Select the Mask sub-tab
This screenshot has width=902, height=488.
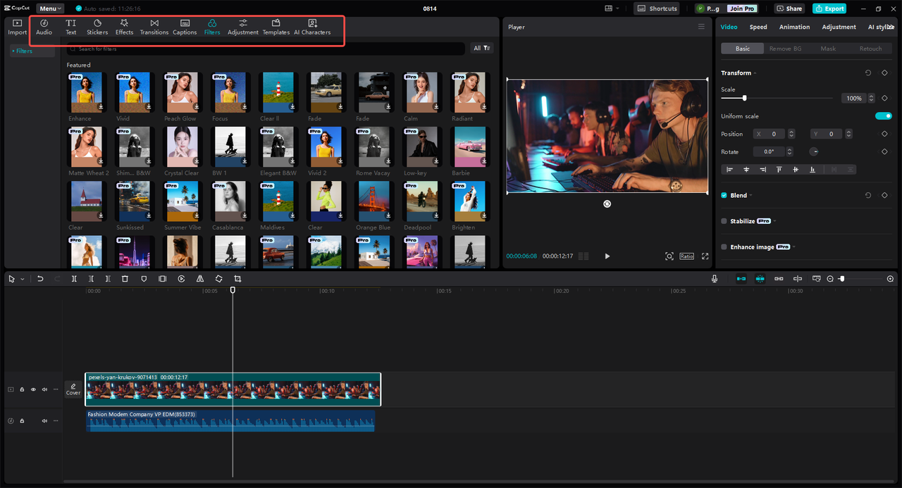click(x=828, y=49)
